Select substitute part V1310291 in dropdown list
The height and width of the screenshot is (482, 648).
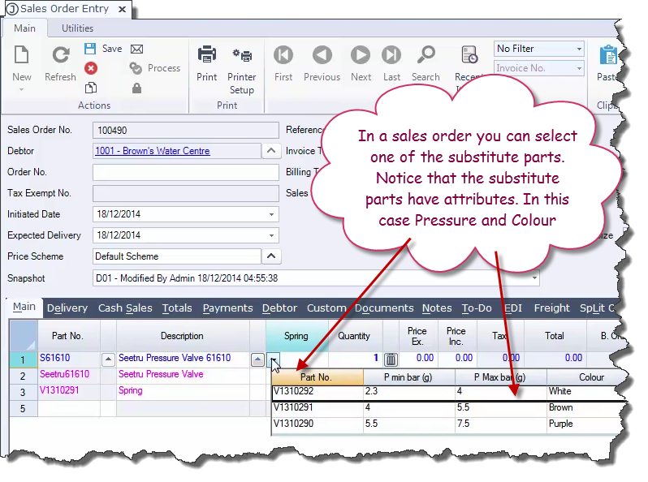(x=293, y=407)
